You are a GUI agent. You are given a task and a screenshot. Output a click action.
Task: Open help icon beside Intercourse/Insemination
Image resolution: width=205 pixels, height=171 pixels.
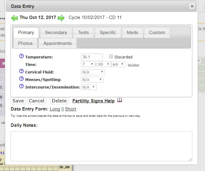21,86
